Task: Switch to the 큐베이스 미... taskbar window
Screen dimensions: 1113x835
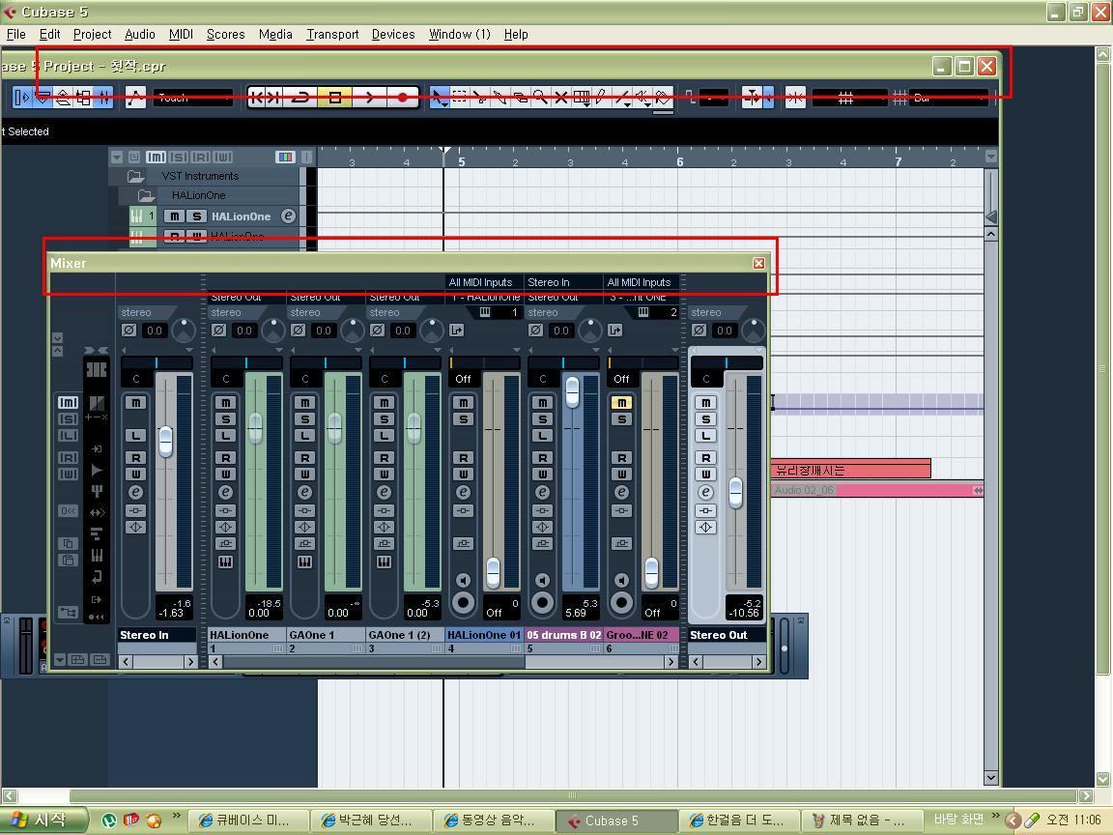Action: [x=248, y=821]
